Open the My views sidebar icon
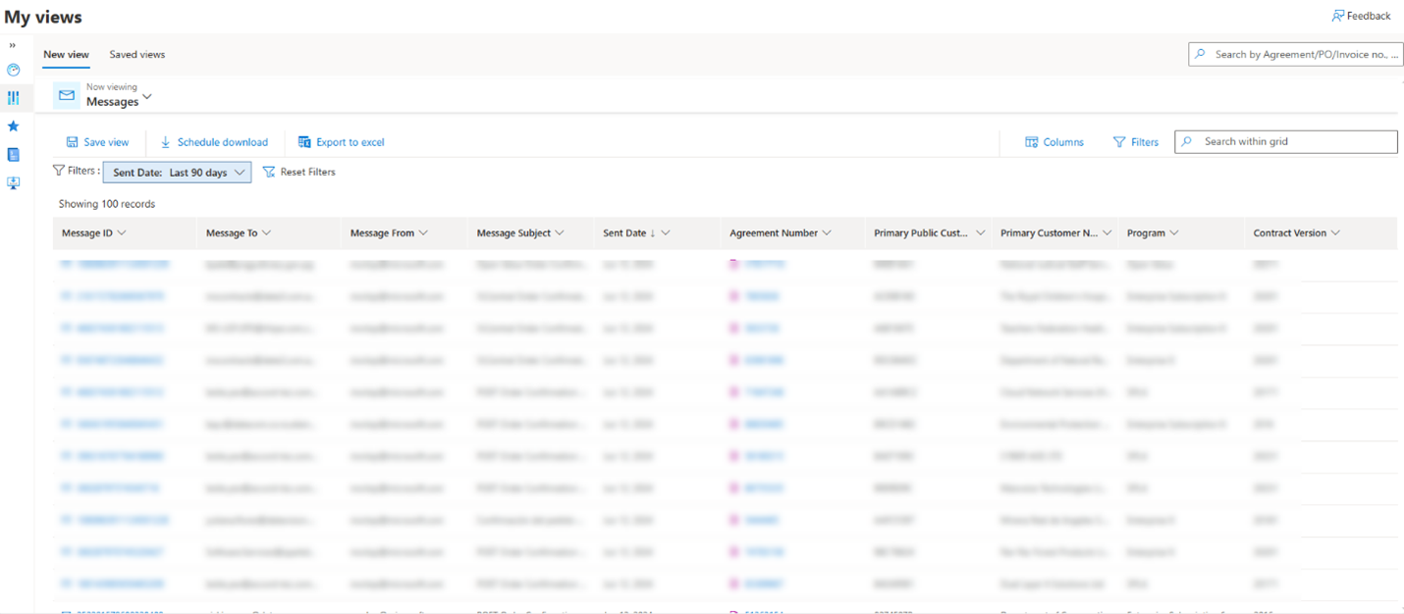Image resolution: width=1404 pixels, height=614 pixels. pyautogui.click(x=13, y=98)
